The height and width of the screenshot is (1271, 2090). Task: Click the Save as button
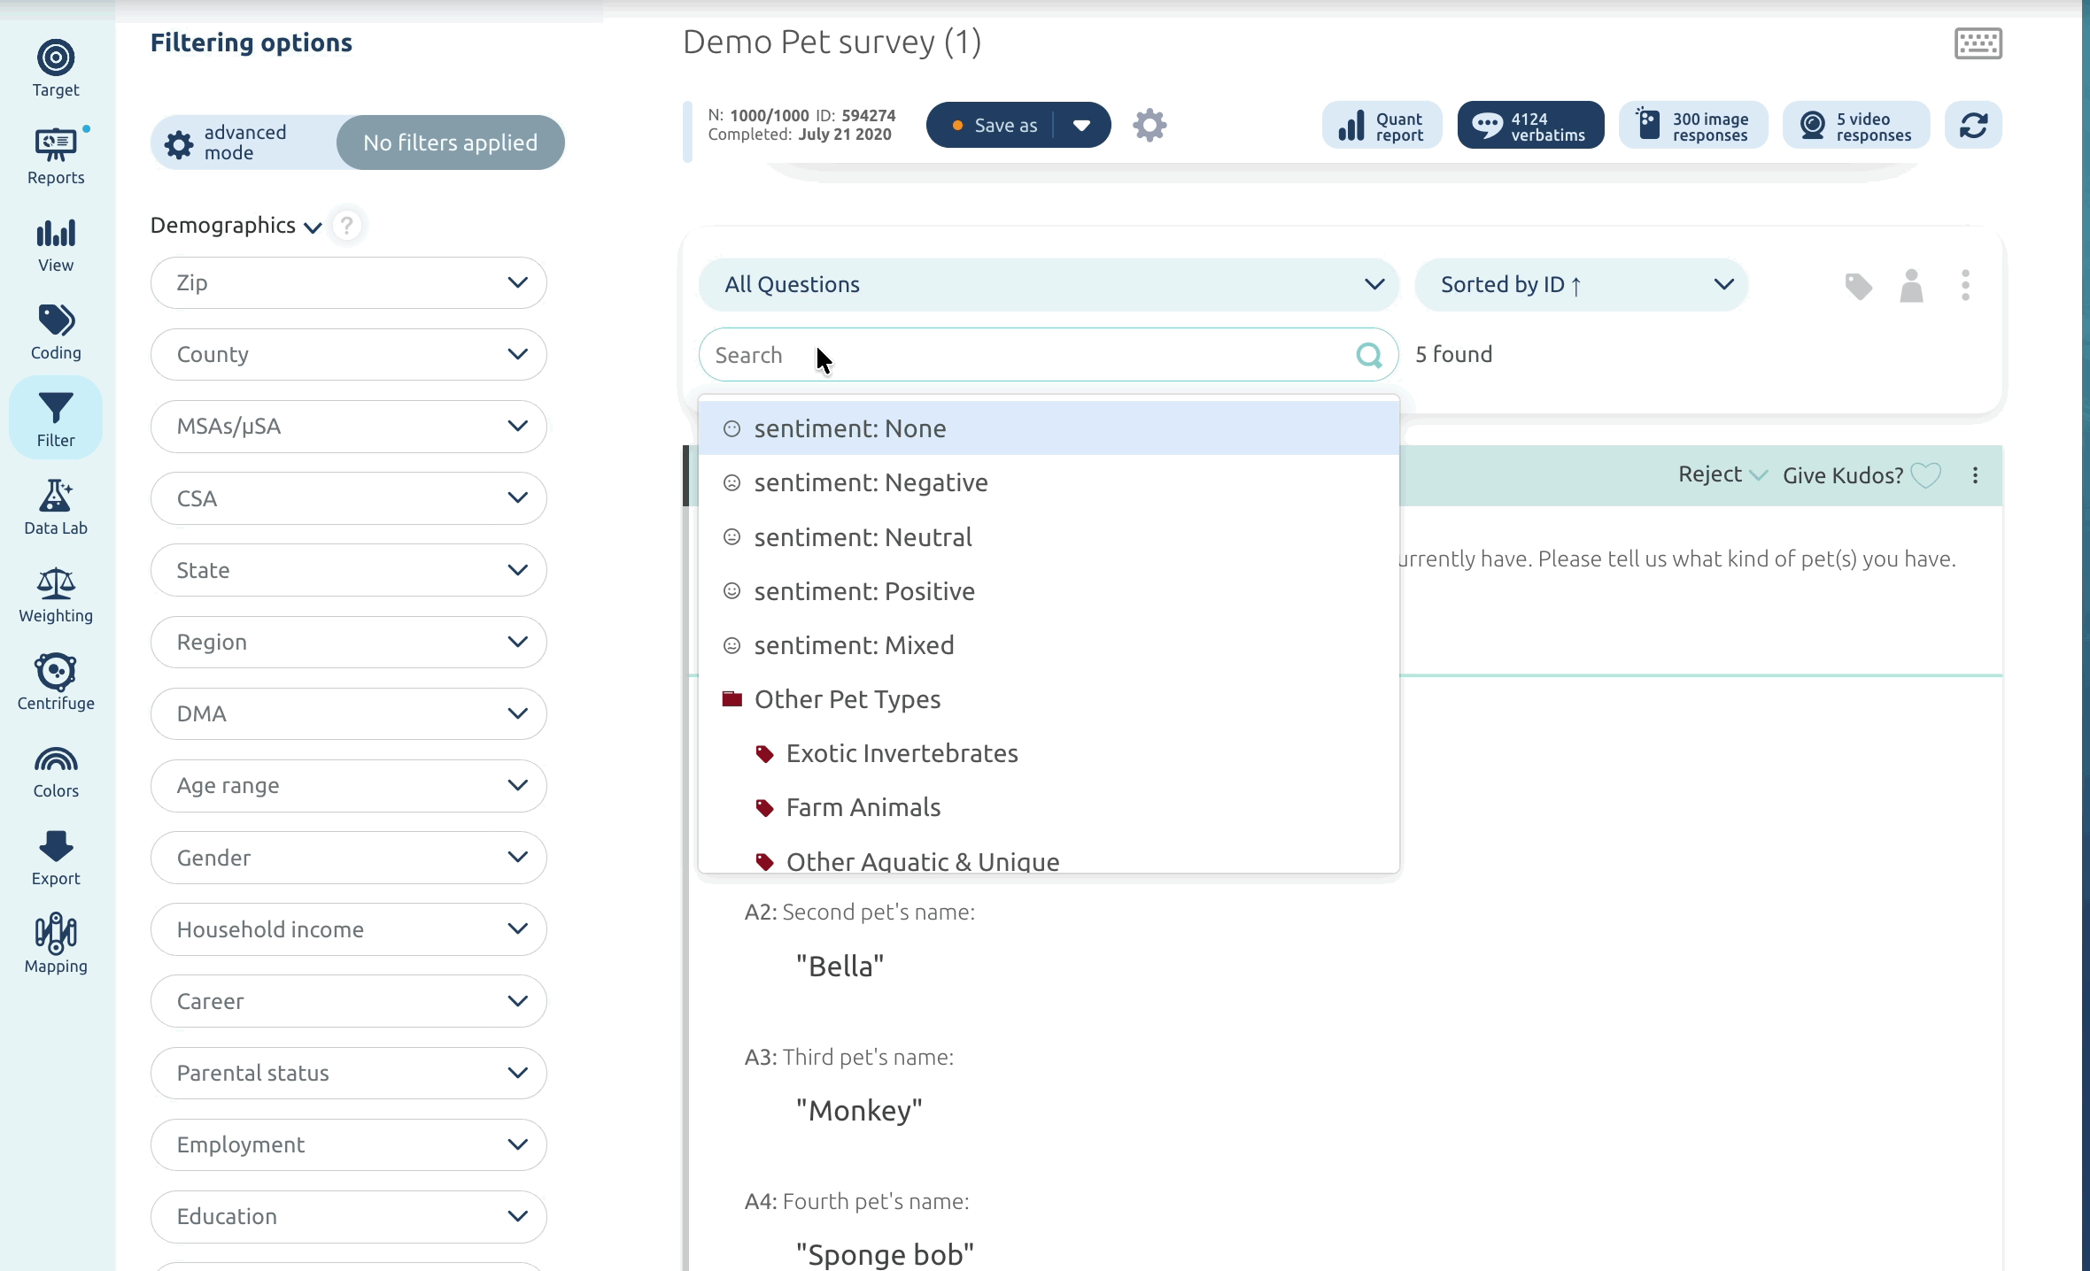pyautogui.click(x=993, y=125)
